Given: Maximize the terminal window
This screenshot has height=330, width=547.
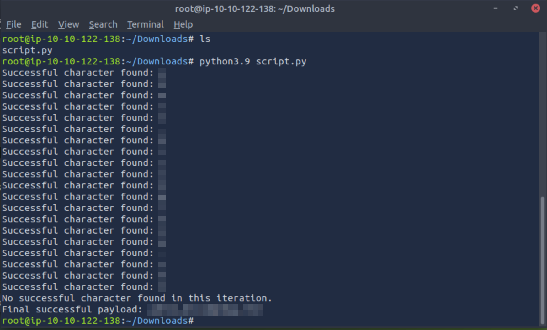Looking at the screenshot, I should (x=515, y=8).
